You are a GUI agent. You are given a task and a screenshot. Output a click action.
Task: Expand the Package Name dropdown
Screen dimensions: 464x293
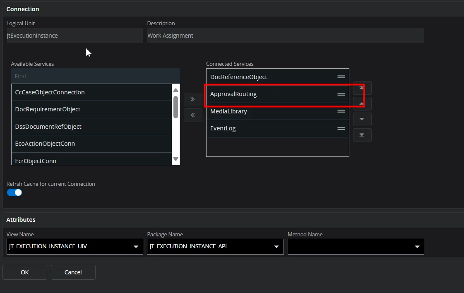pos(276,247)
